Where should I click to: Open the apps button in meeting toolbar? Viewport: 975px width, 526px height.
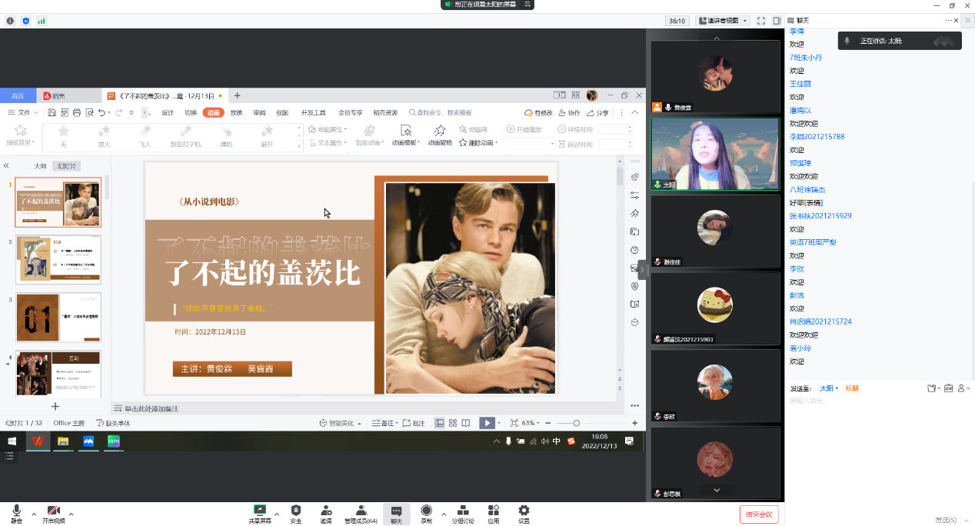tap(493, 513)
